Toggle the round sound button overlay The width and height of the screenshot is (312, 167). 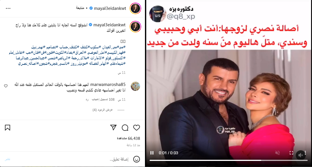click(x=300, y=155)
